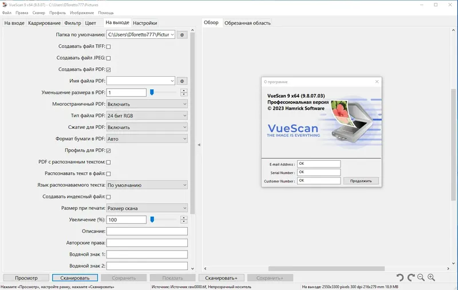Click @ button next to PDF file name
This screenshot has width=458, height=290.
click(x=182, y=81)
